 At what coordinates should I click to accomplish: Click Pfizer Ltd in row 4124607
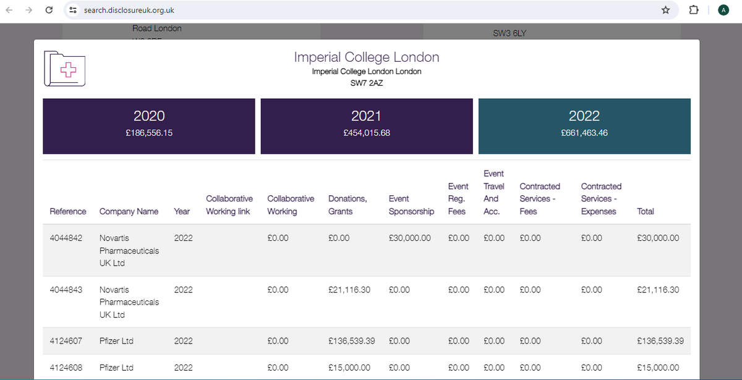(x=116, y=340)
